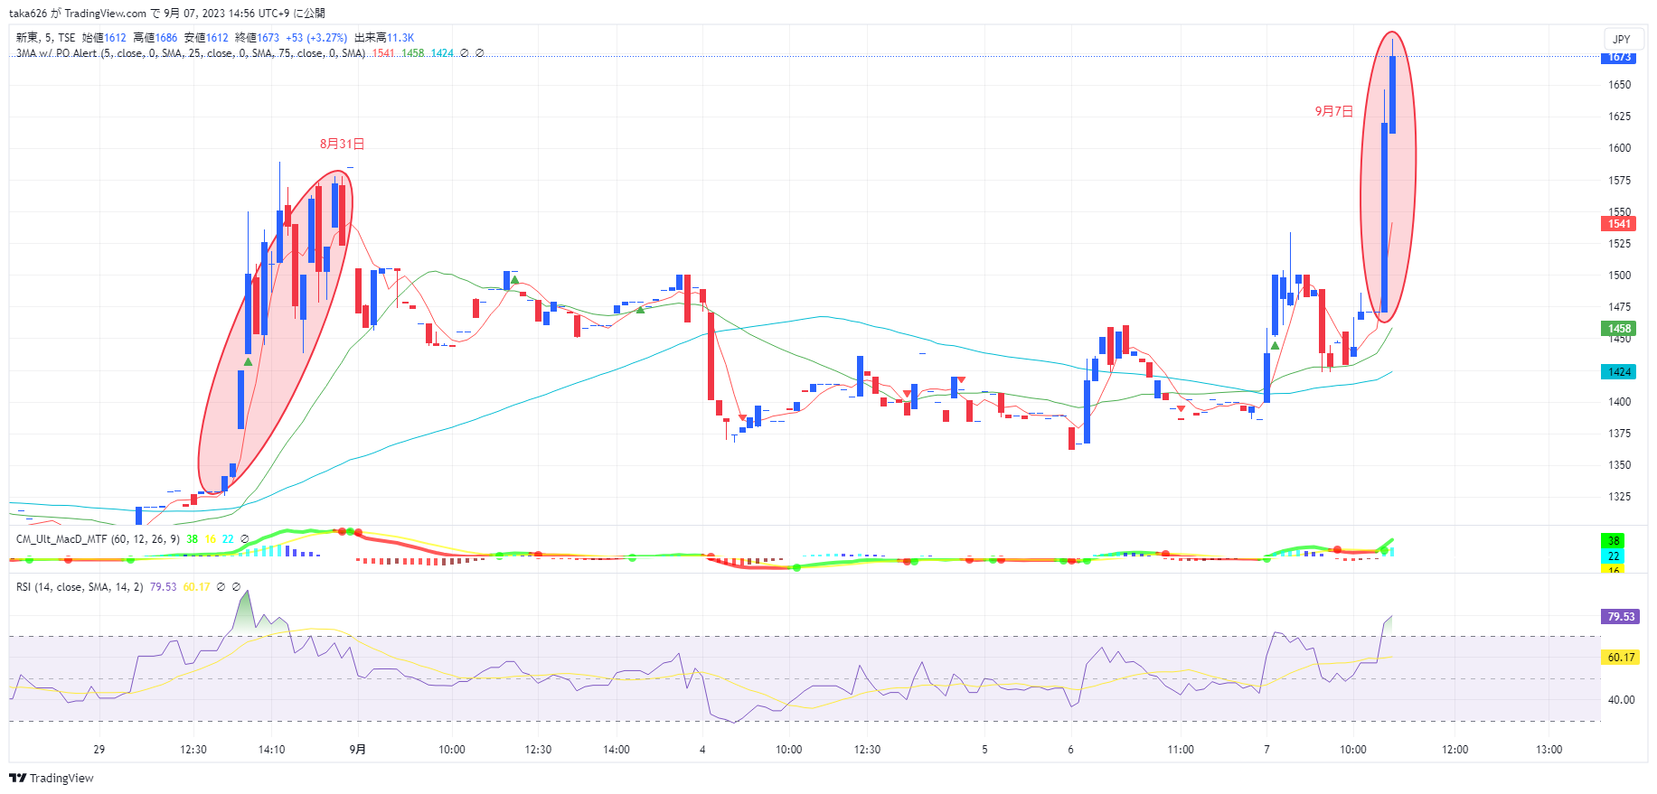Viewport: 1657px width, 794px height.
Task: Click the green up-arrow marker on day 7
Action: click(1275, 346)
